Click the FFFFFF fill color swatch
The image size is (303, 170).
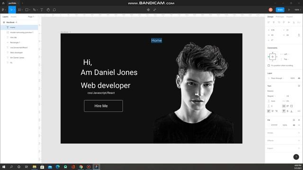coord(269,125)
